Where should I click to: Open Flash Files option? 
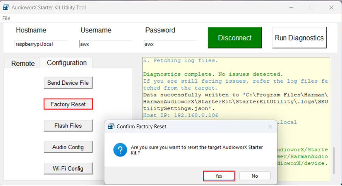(68, 126)
